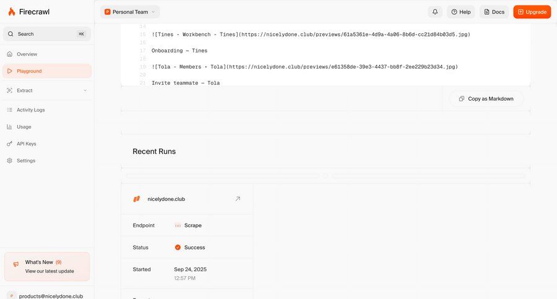This screenshot has width=557, height=299.
Task: Click the Scrape endpoint icon
Action: click(178, 225)
